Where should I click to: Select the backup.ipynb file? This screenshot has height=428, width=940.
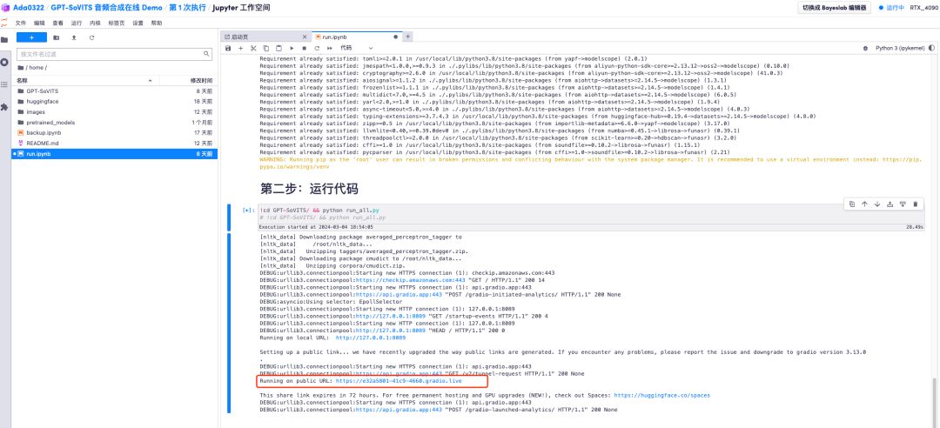click(115, 132)
